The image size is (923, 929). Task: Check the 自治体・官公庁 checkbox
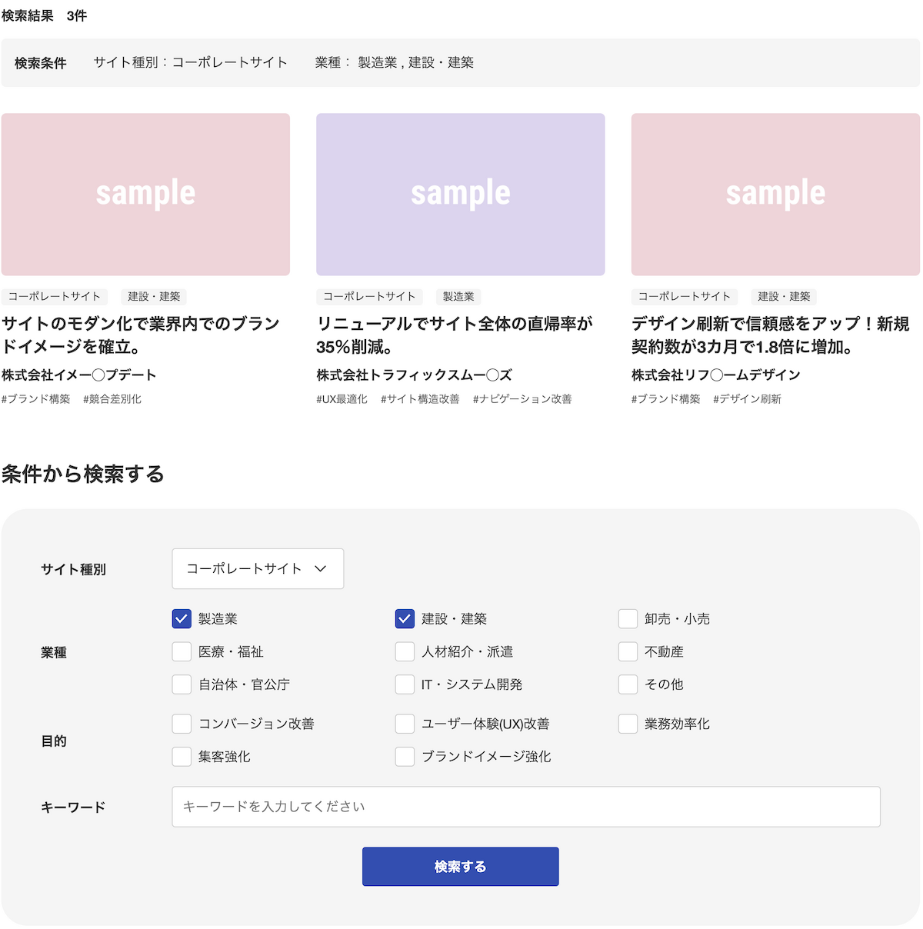[x=182, y=684]
